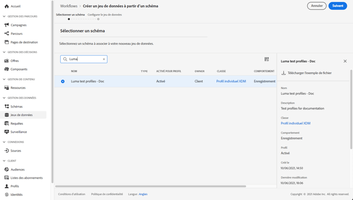This screenshot has width=353, height=200.
Task: Click the horizontal table scrollbar
Action: point(151,186)
